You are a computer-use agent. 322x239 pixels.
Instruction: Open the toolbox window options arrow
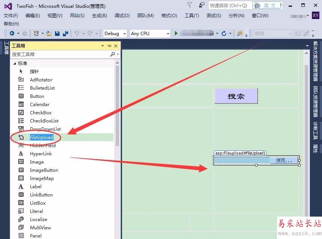pos(103,46)
